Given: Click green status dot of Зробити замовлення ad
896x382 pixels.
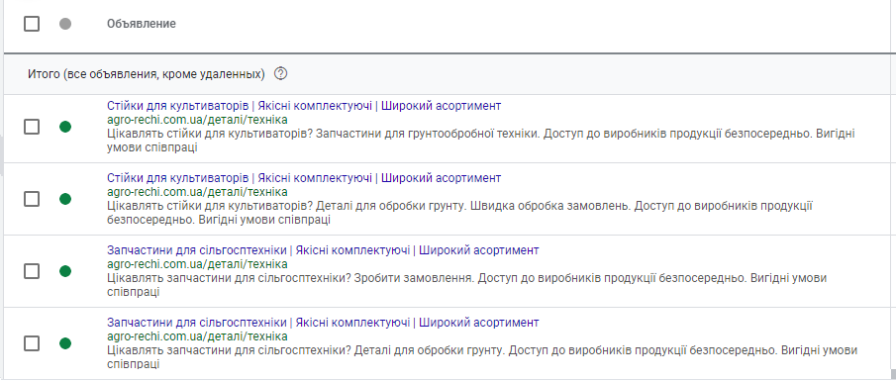Looking at the screenshot, I should (x=65, y=270).
